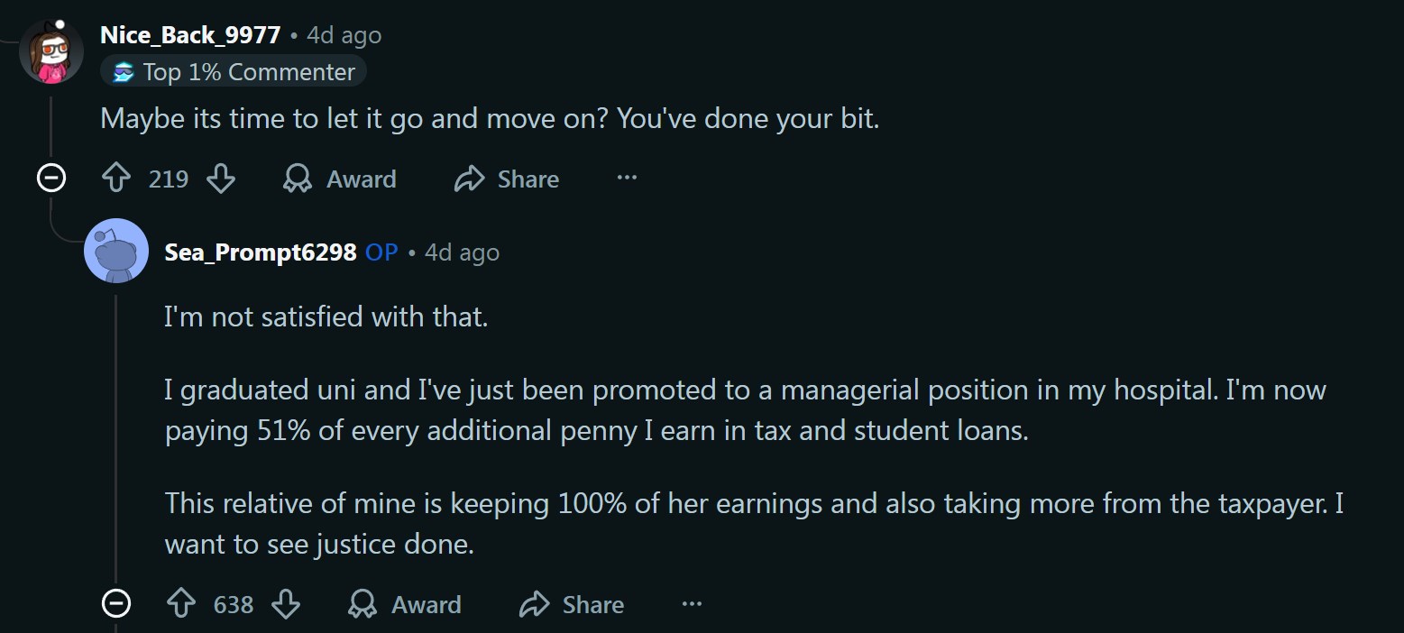Click Share arrow on Nice_Back_9977's comment

pyautogui.click(x=469, y=179)
